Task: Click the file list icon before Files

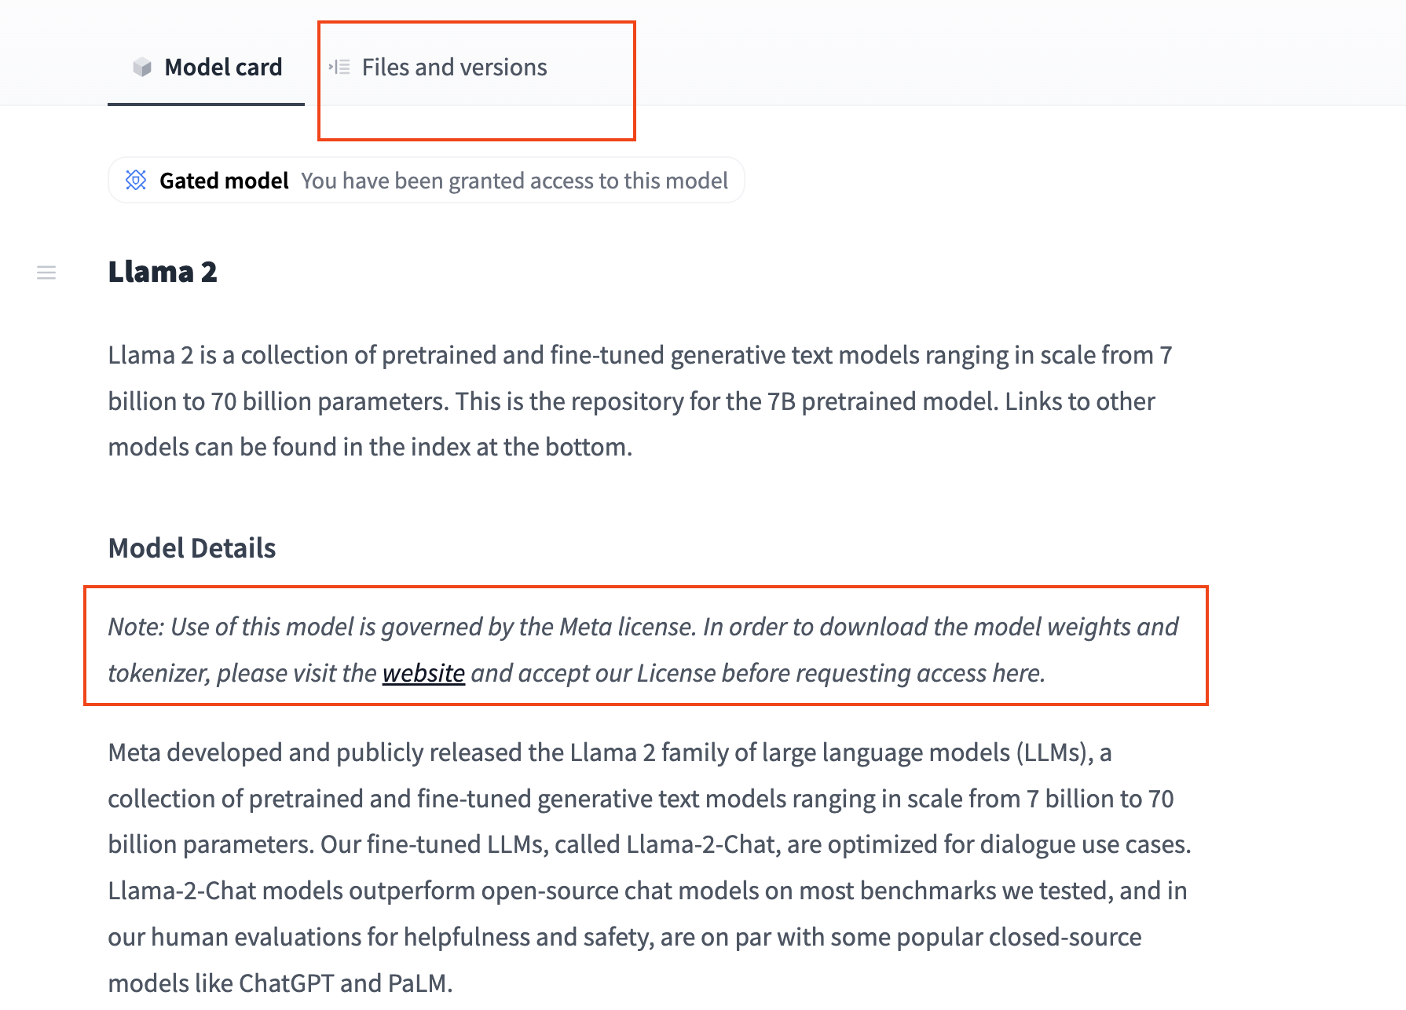Action: tap(339, 68)
